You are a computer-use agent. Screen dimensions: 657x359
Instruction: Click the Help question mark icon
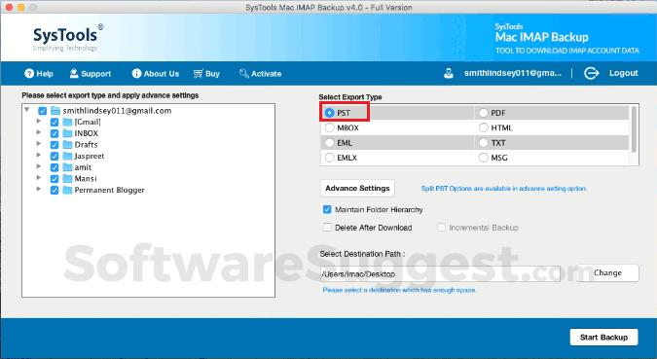(29, 74)
